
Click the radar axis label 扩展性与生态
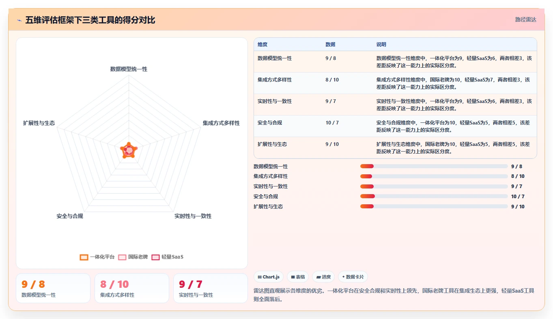coord(39,123)
